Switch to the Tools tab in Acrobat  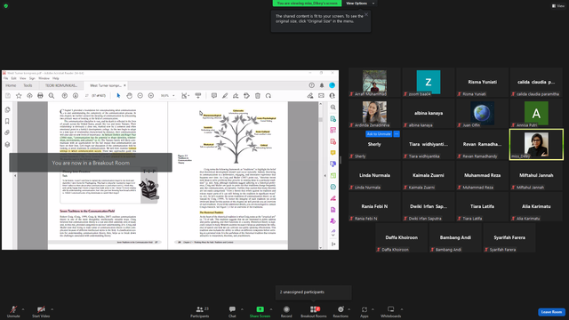pyautogui.click(x=28, y=85)
